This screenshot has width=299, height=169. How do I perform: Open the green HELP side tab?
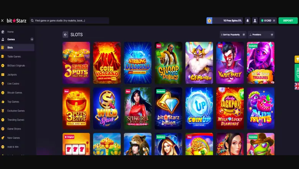[x=297, y=73]
